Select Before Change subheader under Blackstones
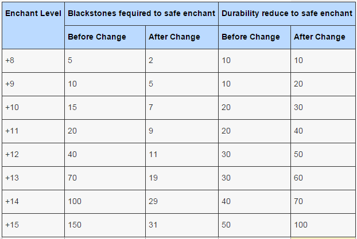357x239 pixels. click(97, 37)
